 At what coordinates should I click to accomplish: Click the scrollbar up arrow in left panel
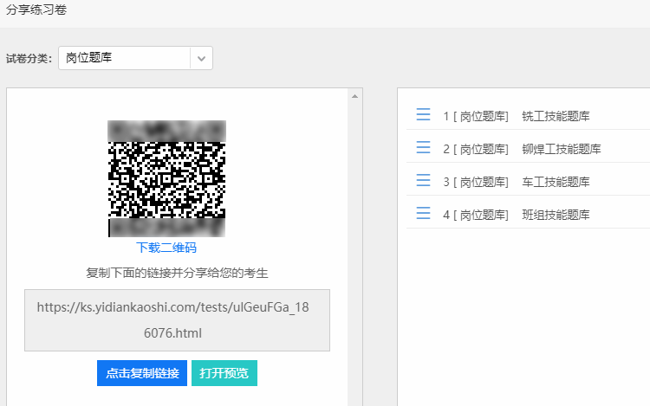click(354, 96)
